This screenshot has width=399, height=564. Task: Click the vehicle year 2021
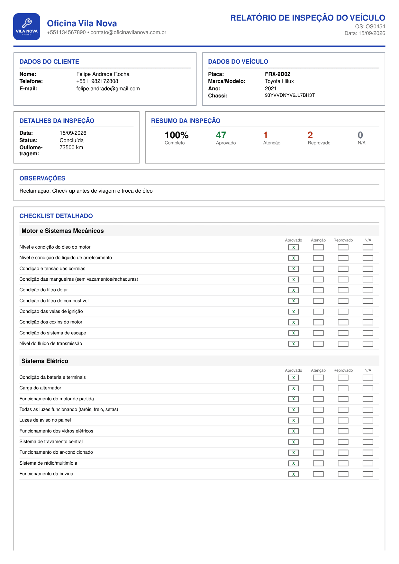[271, 89]
